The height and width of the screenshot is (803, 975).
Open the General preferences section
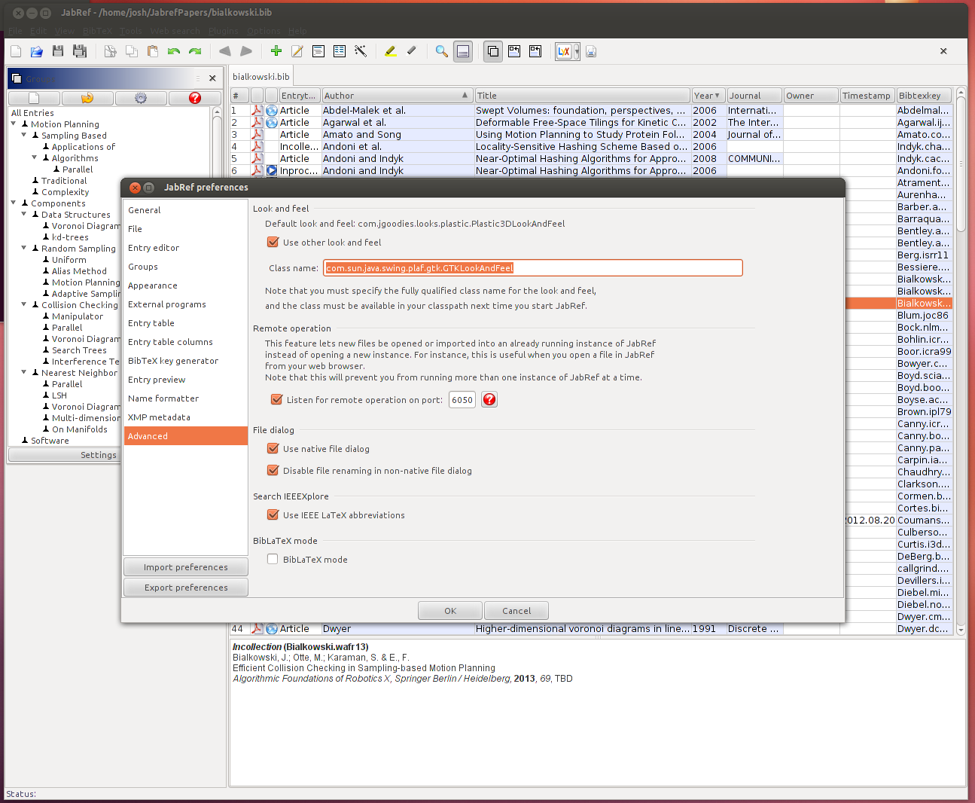185,210
